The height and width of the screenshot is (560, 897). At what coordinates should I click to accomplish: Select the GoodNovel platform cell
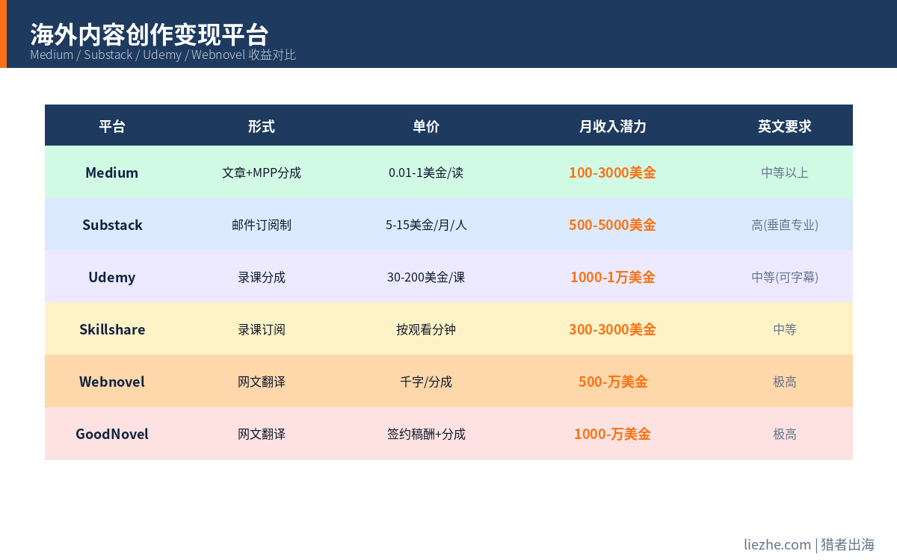pyautogui.click(x=112, y=434)
